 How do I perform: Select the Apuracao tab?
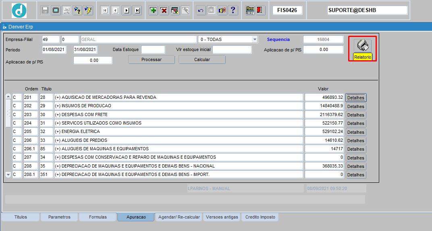tap(136, 217)
